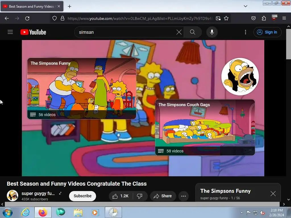Close the Best Season and Funny Videos tab
This screenshot has width=291, height=218.
click(59, 6)
